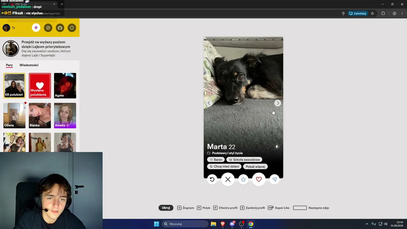Screen dimensions: 407x229
Task: Open Google Chrome from taskbar
Action: coord(251,224)
